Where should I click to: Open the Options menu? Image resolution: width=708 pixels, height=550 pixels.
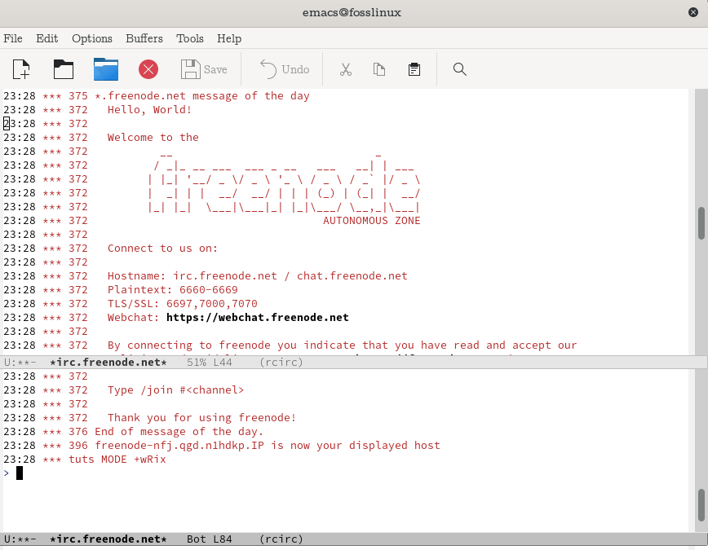coord(91,38)
